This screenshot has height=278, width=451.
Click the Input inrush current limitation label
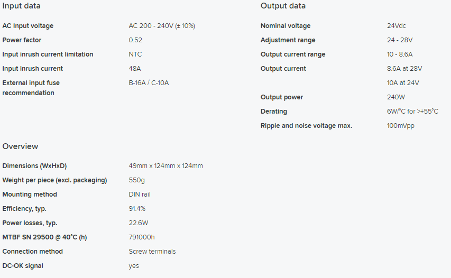pos(48,54)
